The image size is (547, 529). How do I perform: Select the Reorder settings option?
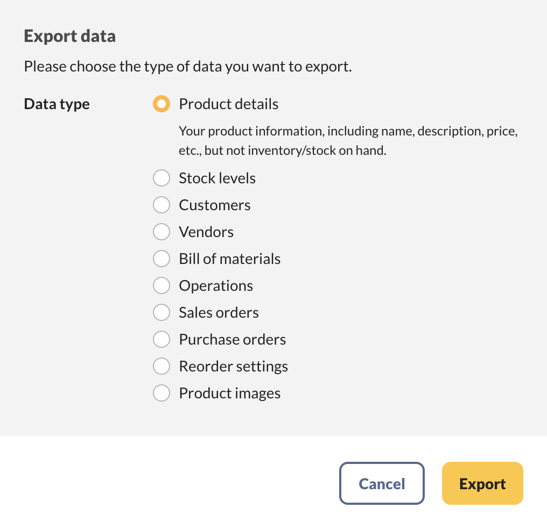coord(162,366)
